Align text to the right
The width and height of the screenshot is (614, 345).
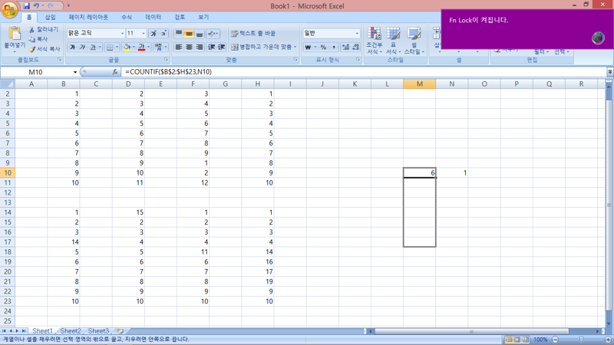coord(199,48)
